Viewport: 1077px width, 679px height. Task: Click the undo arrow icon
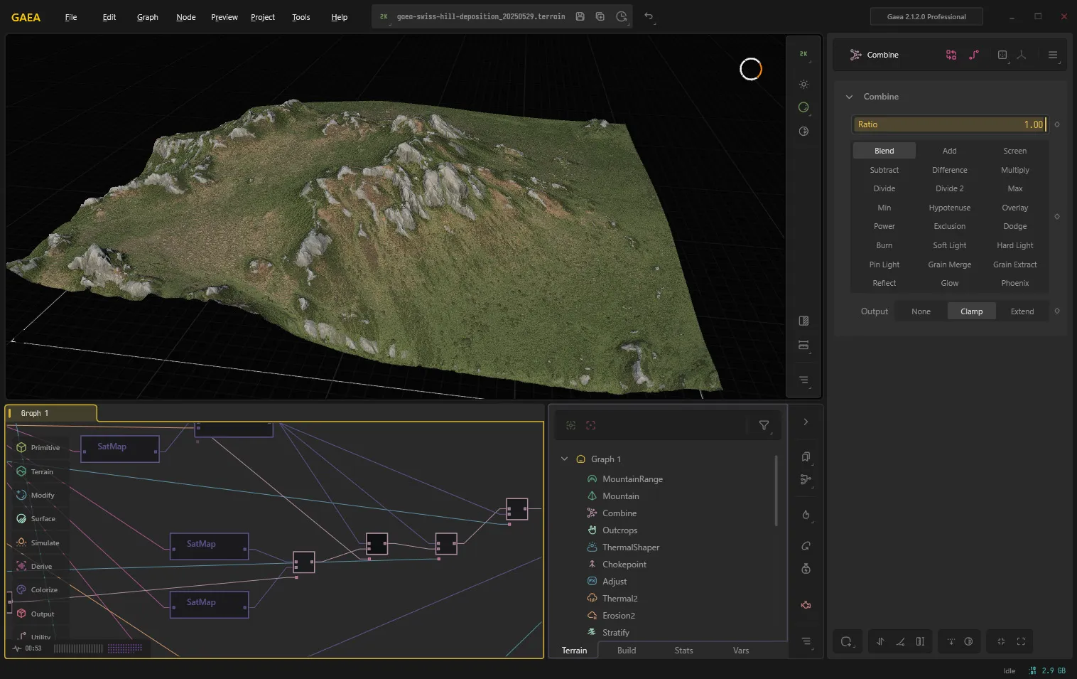point(648,16)
